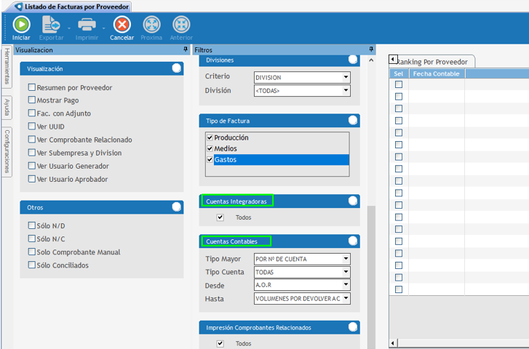
Task: Click the Imprimir printer icon
Action: (x=87, y=25)
